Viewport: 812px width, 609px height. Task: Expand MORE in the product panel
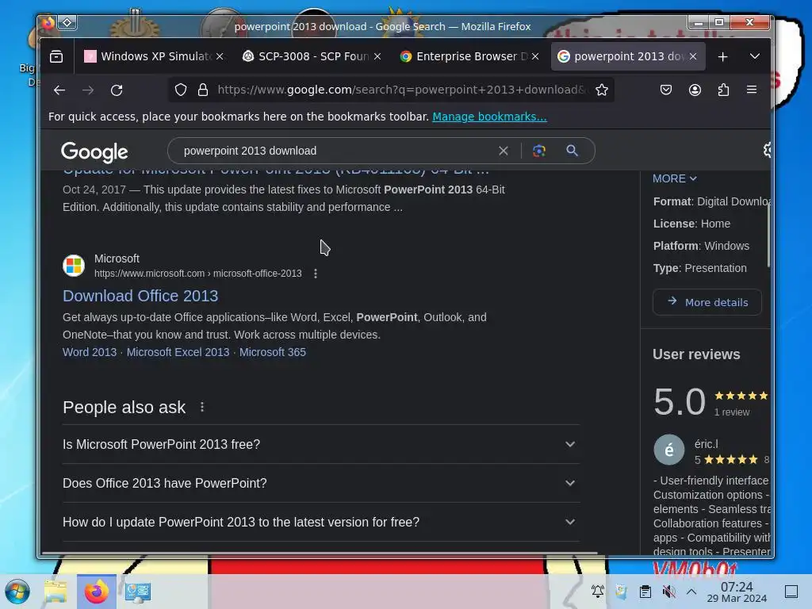674,178
